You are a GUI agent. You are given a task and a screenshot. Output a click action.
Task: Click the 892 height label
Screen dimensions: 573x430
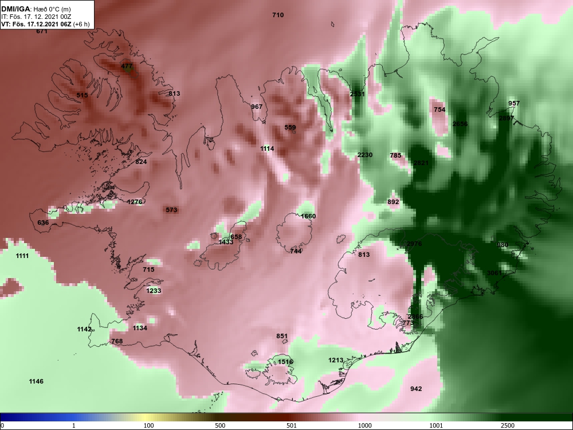393,202
